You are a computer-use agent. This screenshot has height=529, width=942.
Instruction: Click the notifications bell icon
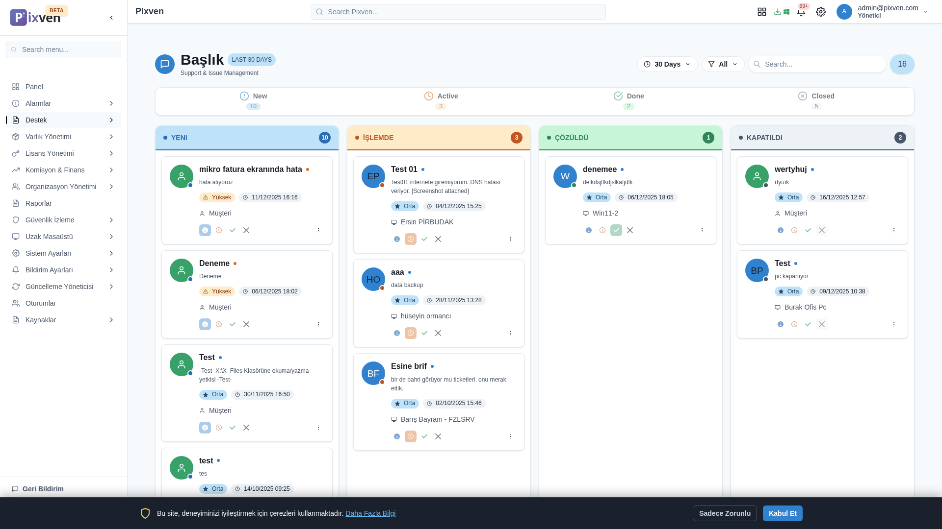tap(801, 12)
